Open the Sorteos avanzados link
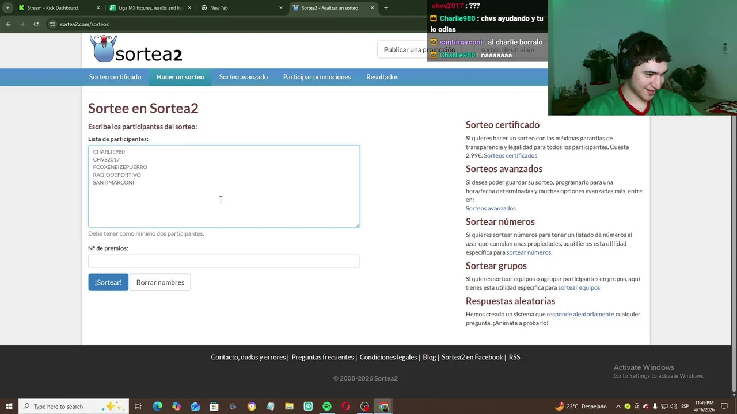 click(x=491, y=208)
